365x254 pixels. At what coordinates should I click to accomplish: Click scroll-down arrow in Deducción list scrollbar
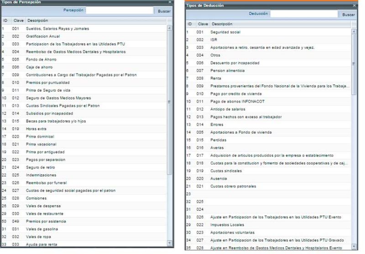pos(354,248)
